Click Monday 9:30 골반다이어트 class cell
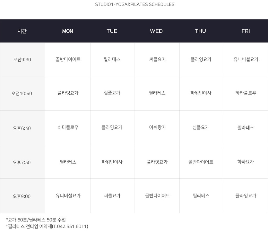 [68, 60]
